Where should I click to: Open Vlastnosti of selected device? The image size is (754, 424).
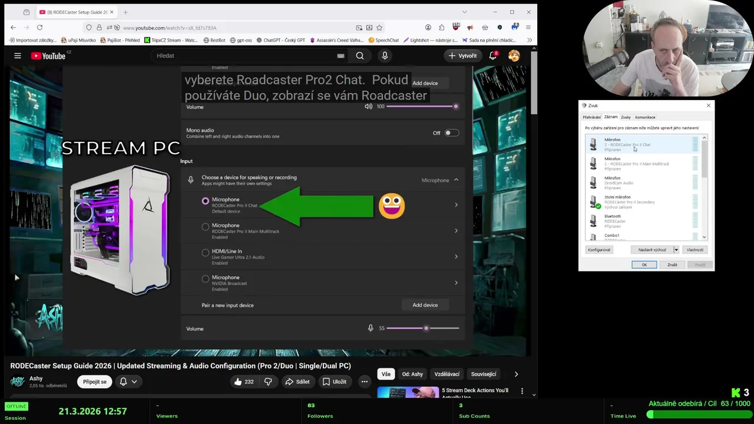pyautogui.click(x=695, y=250)
